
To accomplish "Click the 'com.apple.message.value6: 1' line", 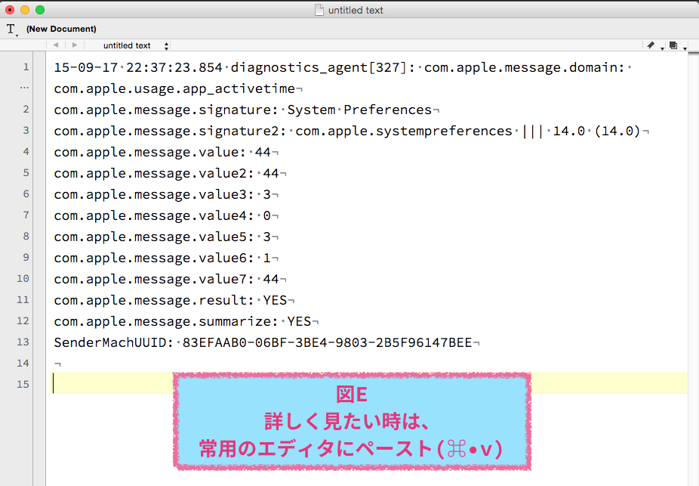I will click(x=162, y=258).
